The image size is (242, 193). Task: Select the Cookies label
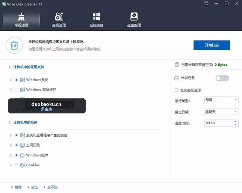[x=33, y=165]
